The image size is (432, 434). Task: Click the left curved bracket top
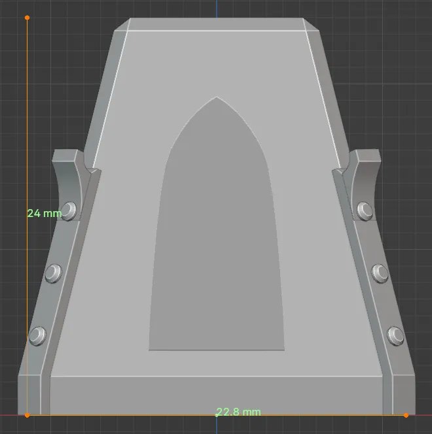67,156
